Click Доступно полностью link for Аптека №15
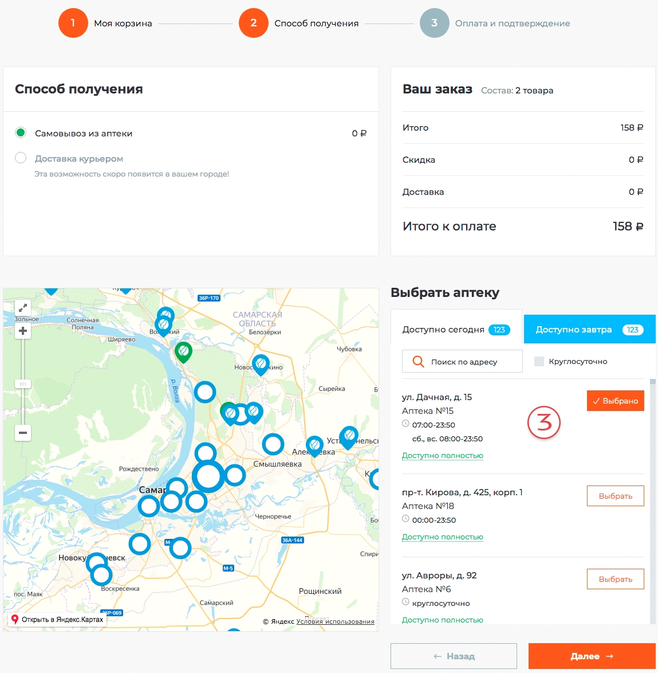658x673 pixels. [x=442, y=456]
